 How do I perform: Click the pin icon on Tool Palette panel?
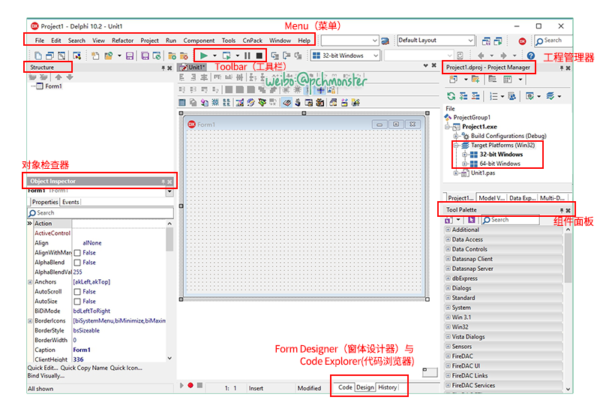click(x=562, y=210)
